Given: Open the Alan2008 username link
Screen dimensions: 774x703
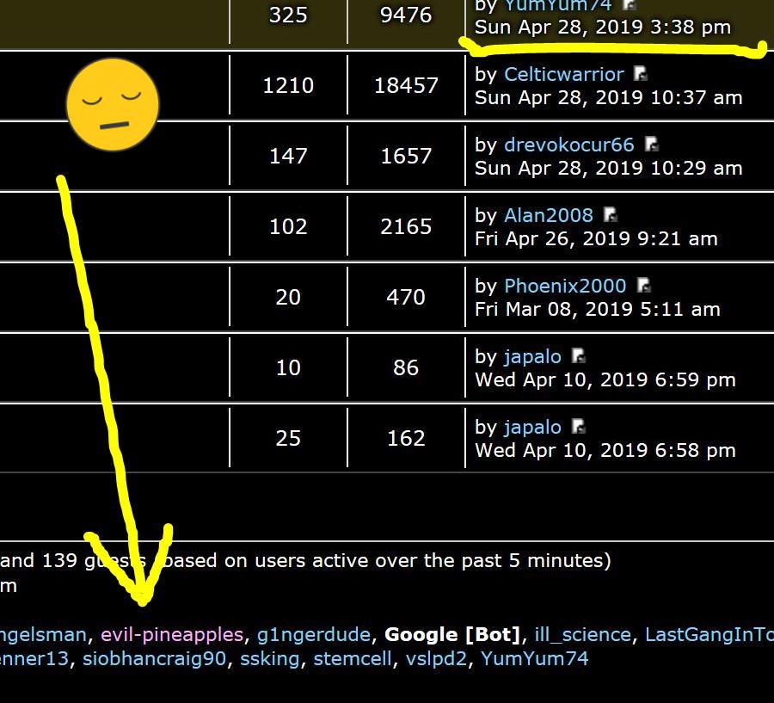Looking at the screenshot, I should 548,216.
